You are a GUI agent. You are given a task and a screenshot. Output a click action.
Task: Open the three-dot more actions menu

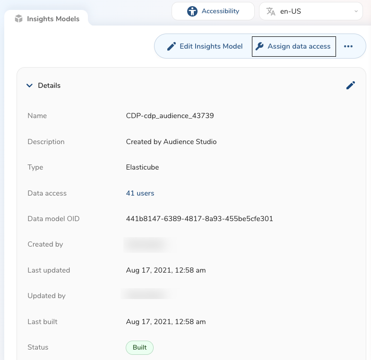pyautogui.click(x=348, y=46)
